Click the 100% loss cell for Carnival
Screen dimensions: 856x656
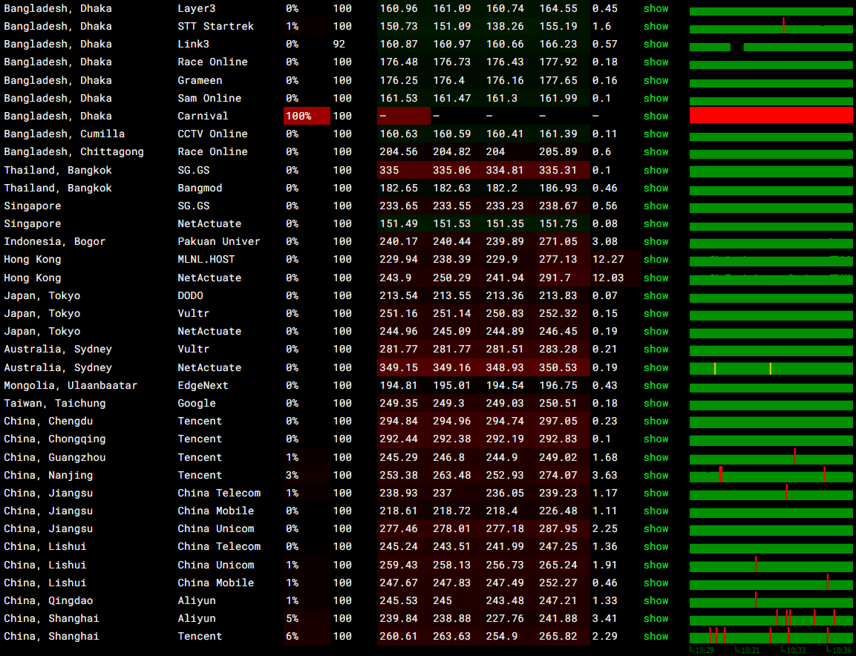tap(307, 117)
